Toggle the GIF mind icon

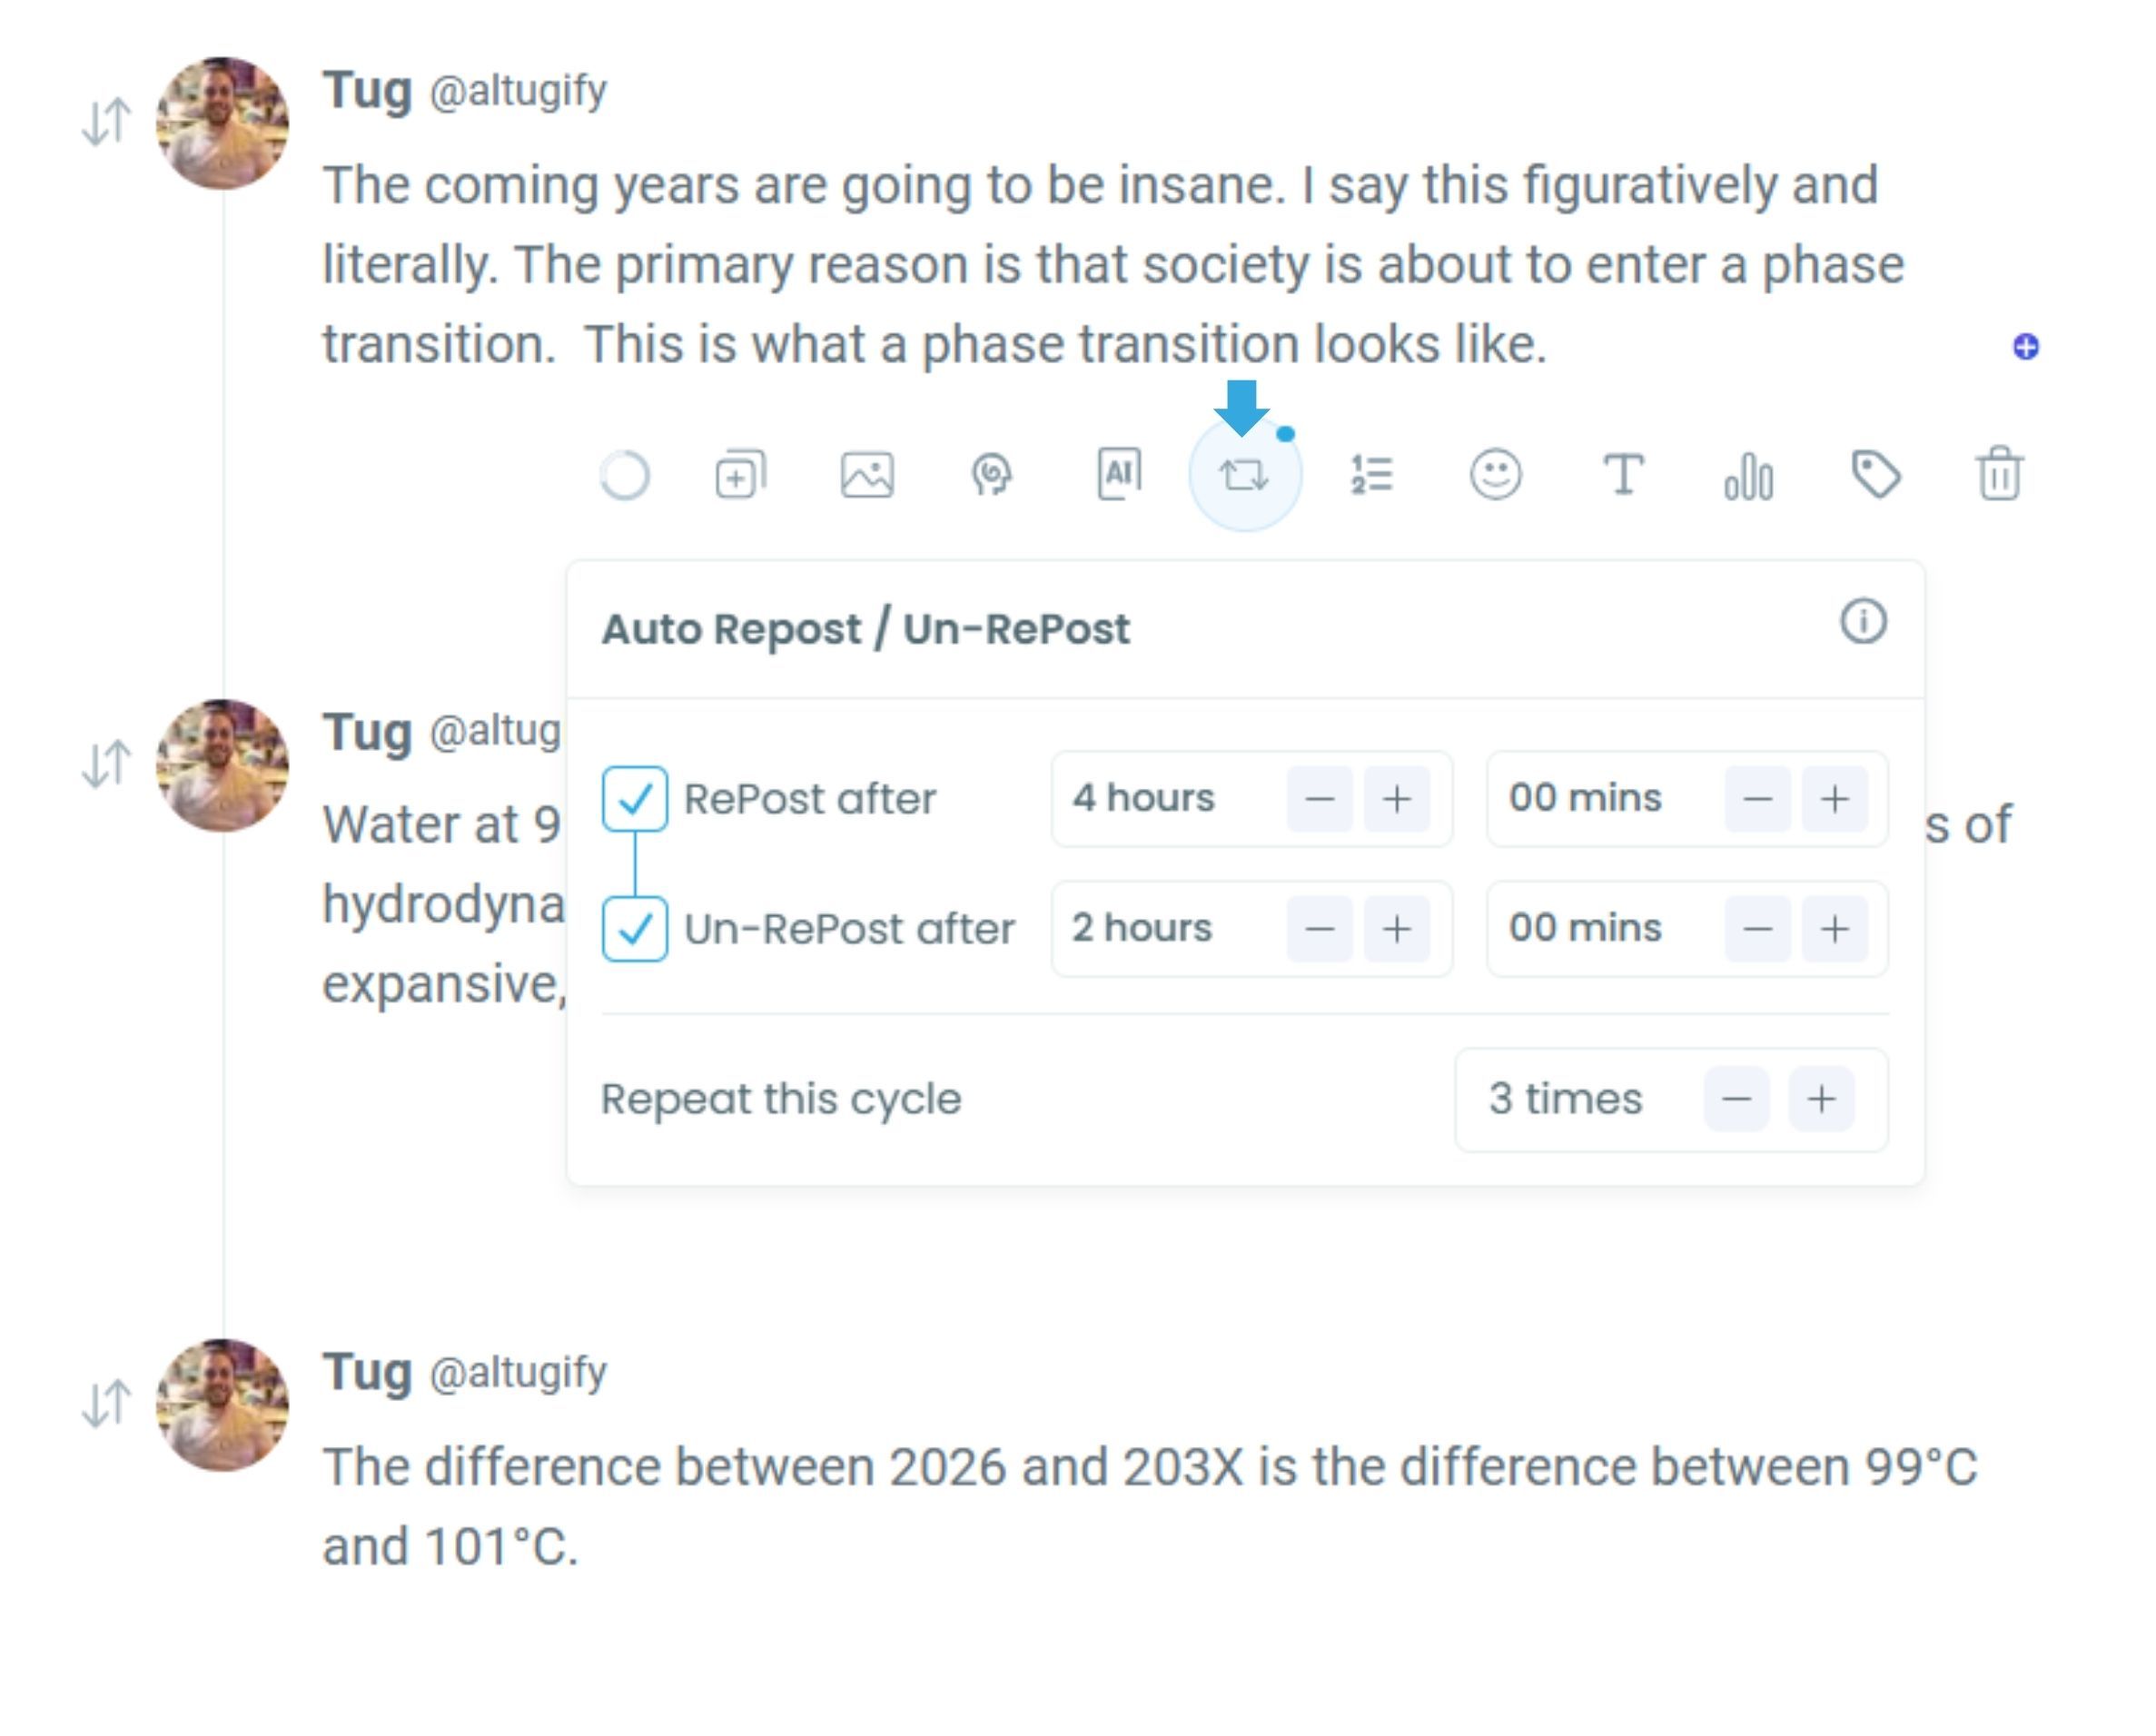pos(991,476)
